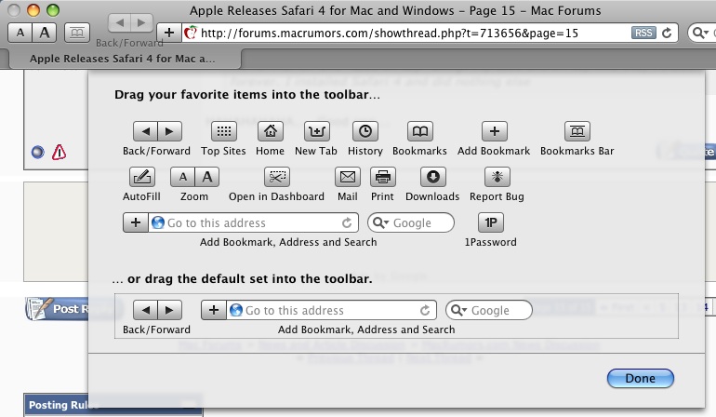Click the Done button
This screenshot has width=716, height=417.
pos(640,379)
